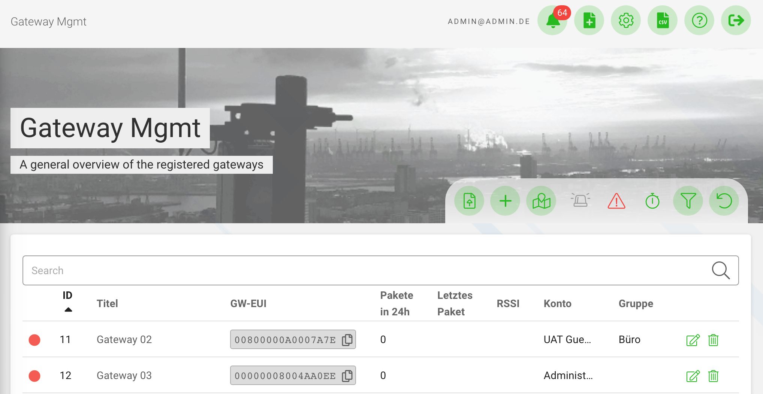Image resolution: width=763 pixels, height=394 pixels.
Task: Create a new document via the add-file icon
Action: [x=589, y=21]
